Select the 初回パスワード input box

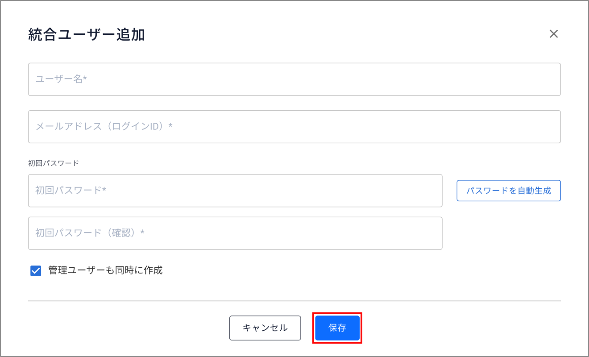coord(235,191)
